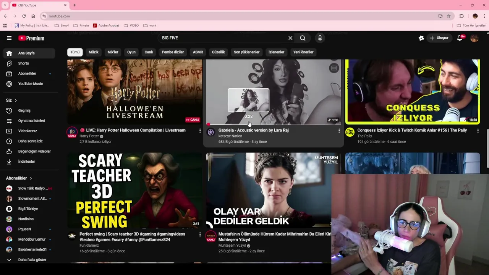This screenshot has height=275, width=489.
Task: Clear the search text with X icon
Action: tap(290, 38)
